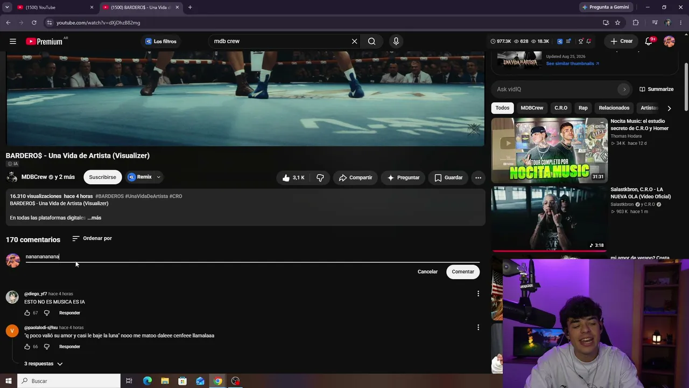This screenshot has width=689, height=388.
Task: Reply to diego_yf7's comment
Action: click(69, 313)
